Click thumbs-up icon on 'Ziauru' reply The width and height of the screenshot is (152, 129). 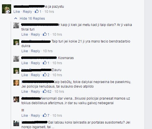pyautogui.click(x=45, y=74)
